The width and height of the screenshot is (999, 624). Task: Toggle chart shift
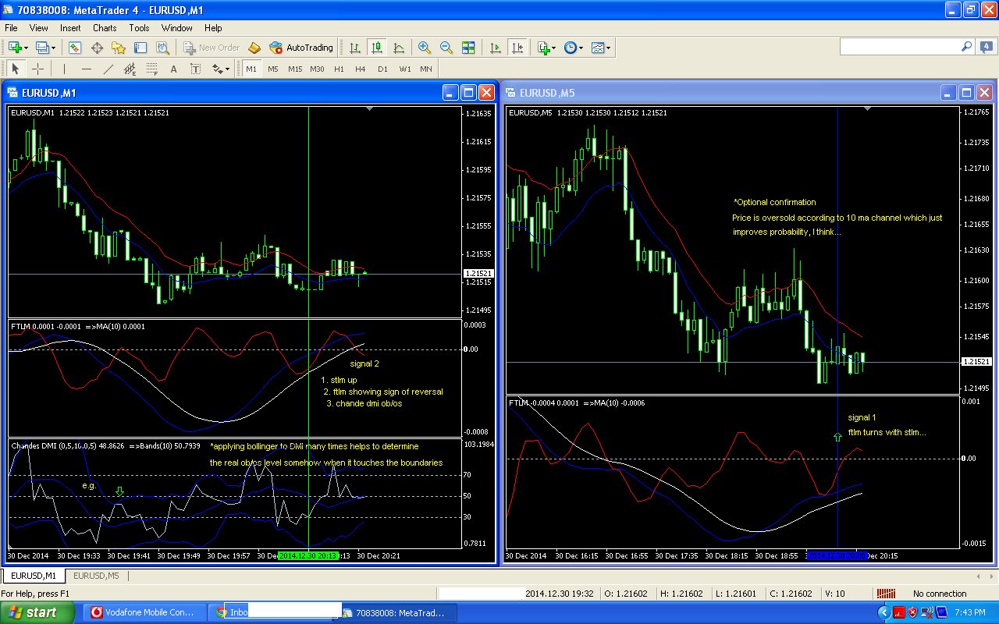517,48
